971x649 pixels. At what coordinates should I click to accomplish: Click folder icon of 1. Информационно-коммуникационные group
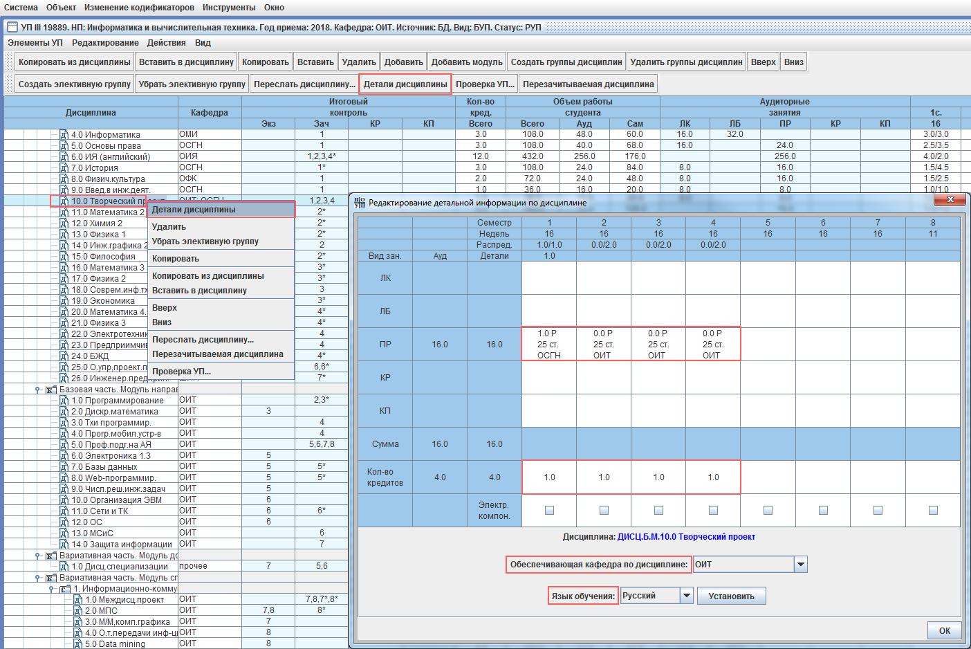coord(65,589)
